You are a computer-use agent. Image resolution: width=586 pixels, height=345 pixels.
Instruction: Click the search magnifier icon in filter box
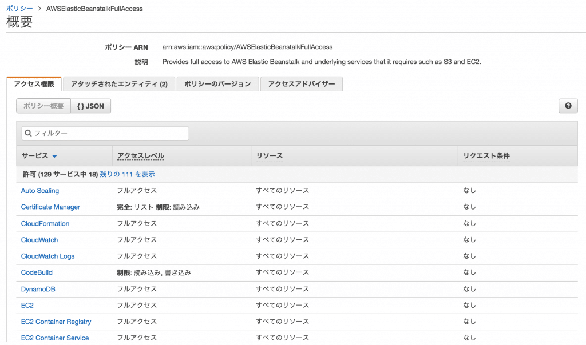(28, 133)
